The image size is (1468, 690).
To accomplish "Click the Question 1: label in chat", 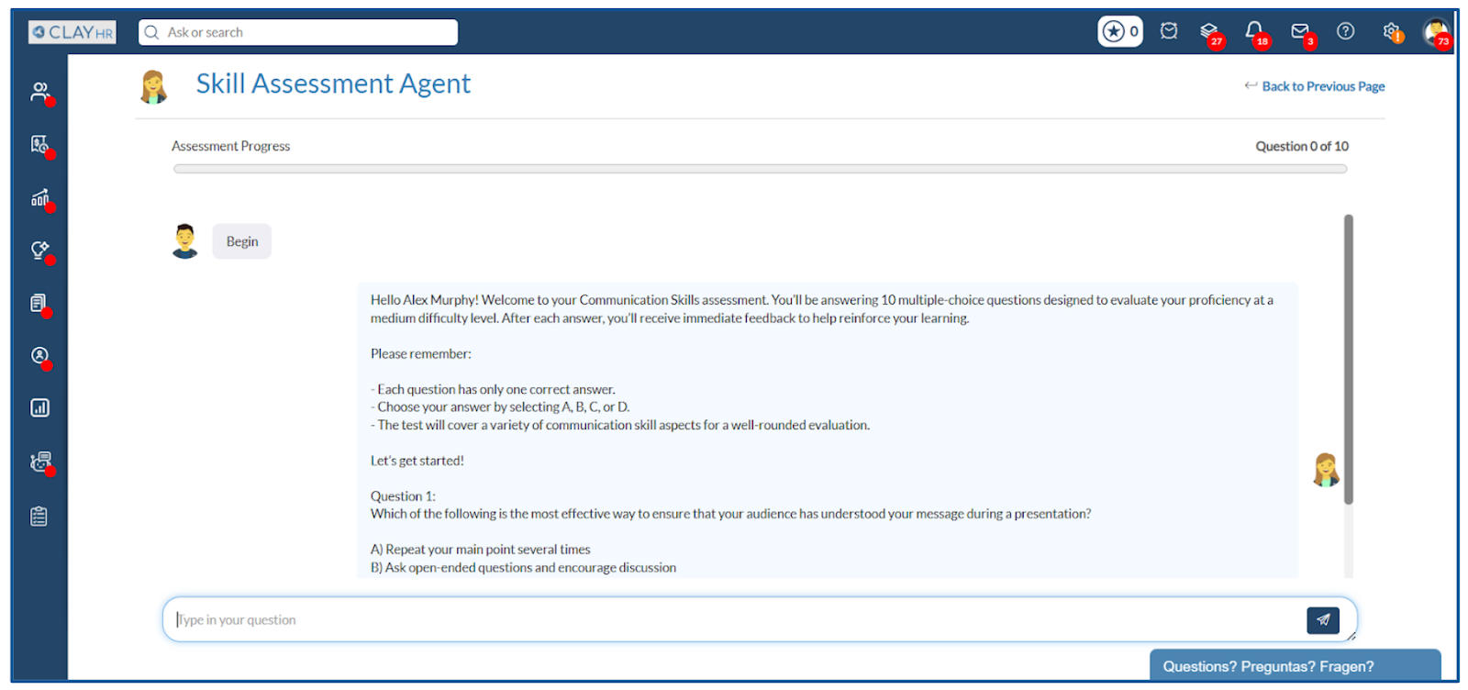I will (403, 496).
